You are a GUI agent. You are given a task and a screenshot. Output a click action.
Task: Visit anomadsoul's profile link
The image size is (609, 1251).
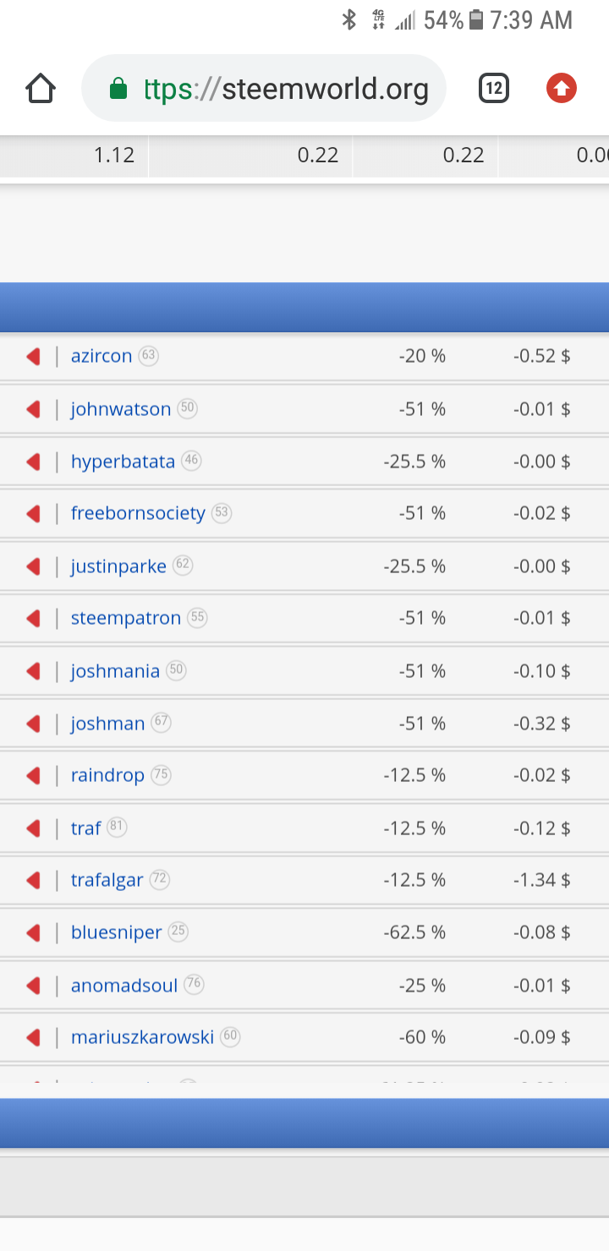pos(124,986)
